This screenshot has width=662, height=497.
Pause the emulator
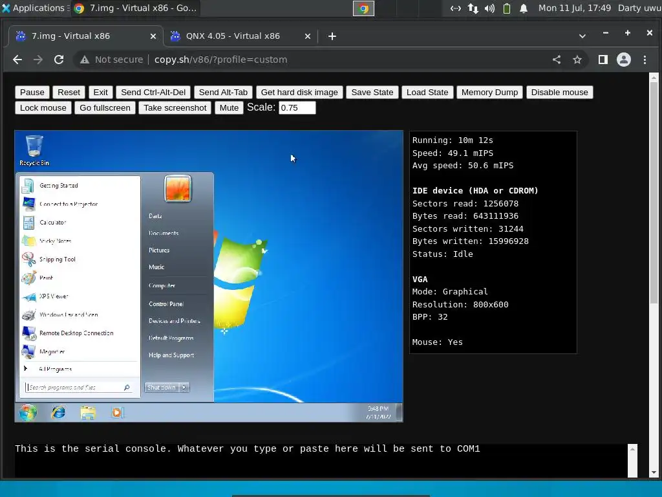[x=32, y=92]
